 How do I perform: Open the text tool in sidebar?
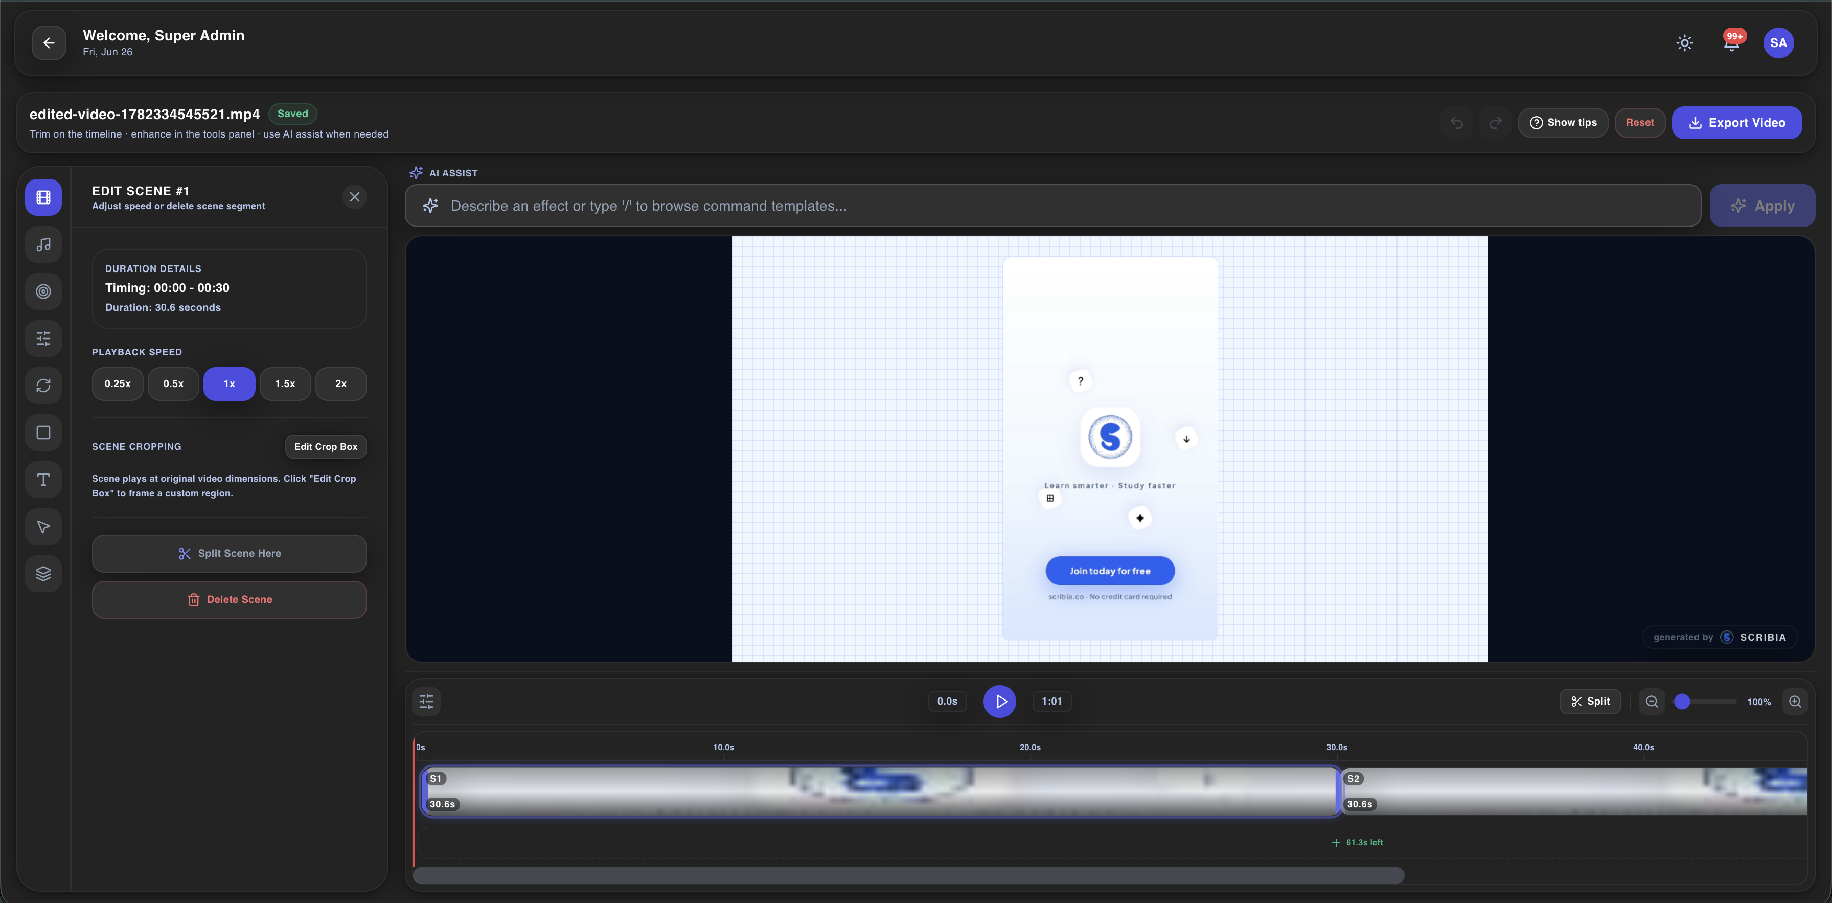tap(43, 480)
